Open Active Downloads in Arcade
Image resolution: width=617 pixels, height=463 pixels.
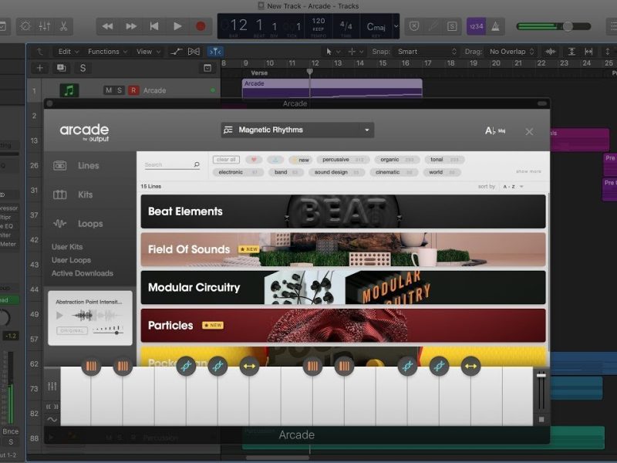click(83, 273)
